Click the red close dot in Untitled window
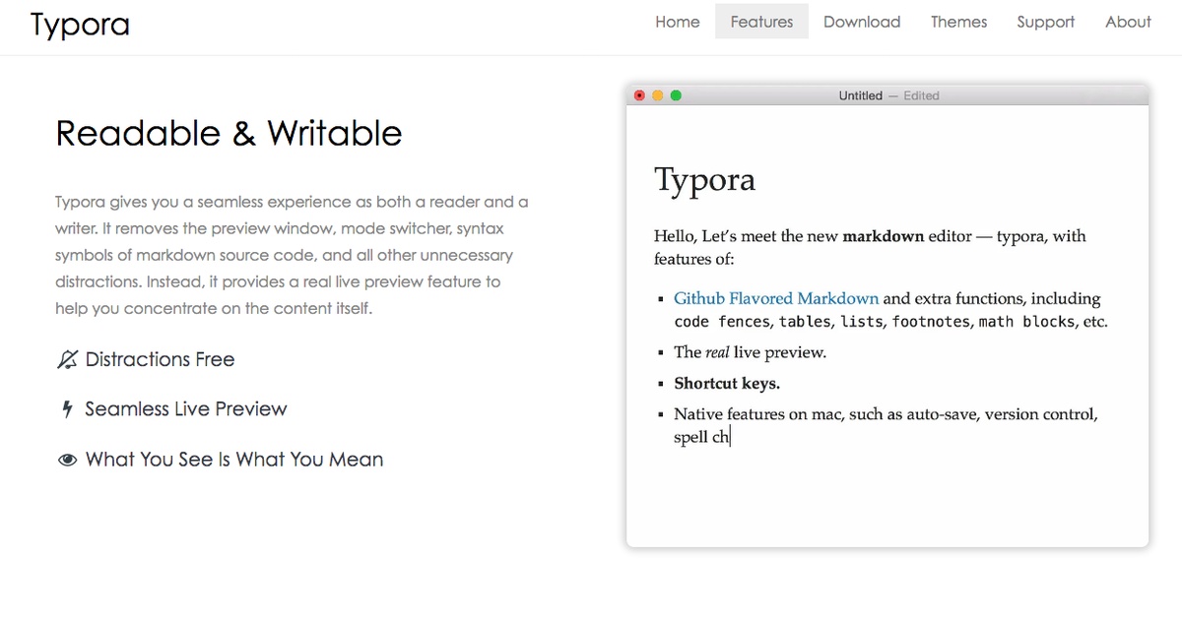 click(639, 95)
